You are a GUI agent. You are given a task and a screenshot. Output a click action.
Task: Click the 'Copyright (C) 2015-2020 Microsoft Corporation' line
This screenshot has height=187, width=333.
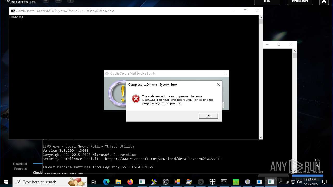point(89,155)
